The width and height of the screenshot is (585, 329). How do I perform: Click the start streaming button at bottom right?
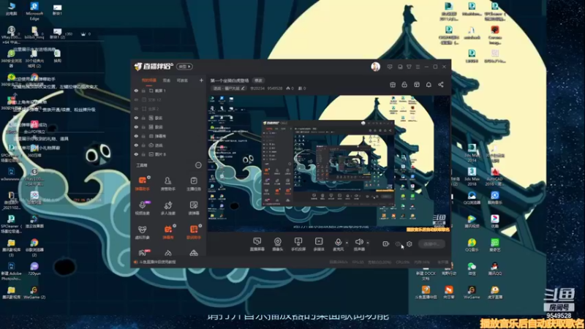tap(431, 243)
